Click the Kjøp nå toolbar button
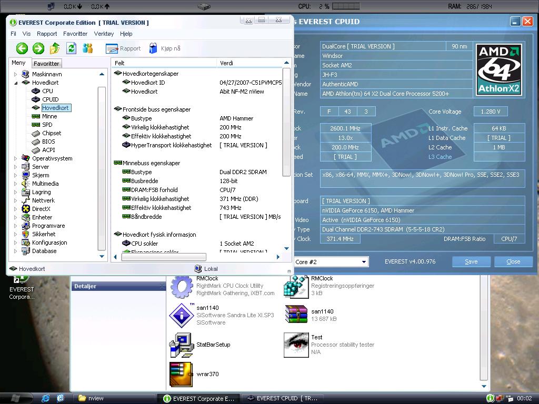This screenshot has width=539, height=404. 165,48
